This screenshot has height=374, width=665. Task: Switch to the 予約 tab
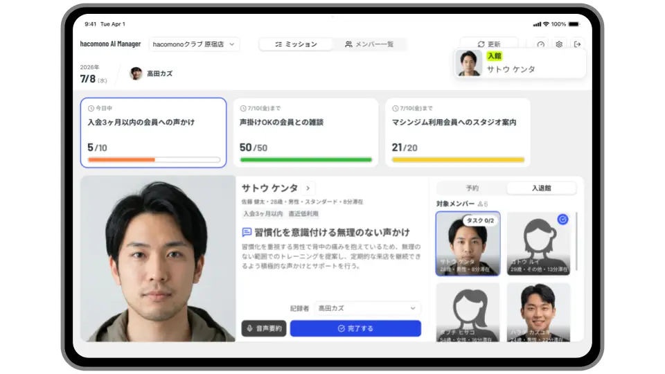472,188
